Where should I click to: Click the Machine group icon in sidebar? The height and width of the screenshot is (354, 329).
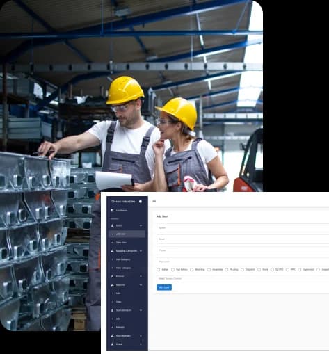(113, 285)
